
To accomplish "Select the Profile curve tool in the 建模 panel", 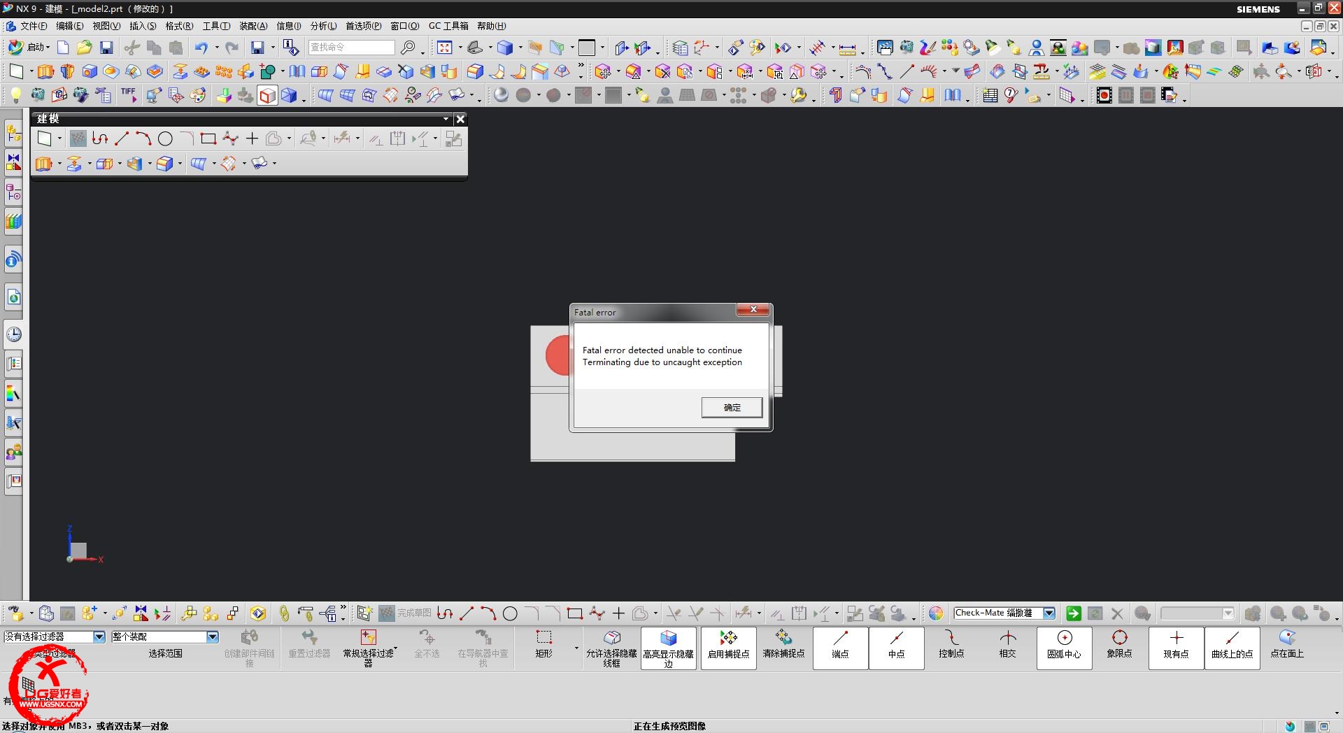I will point(100,138).
